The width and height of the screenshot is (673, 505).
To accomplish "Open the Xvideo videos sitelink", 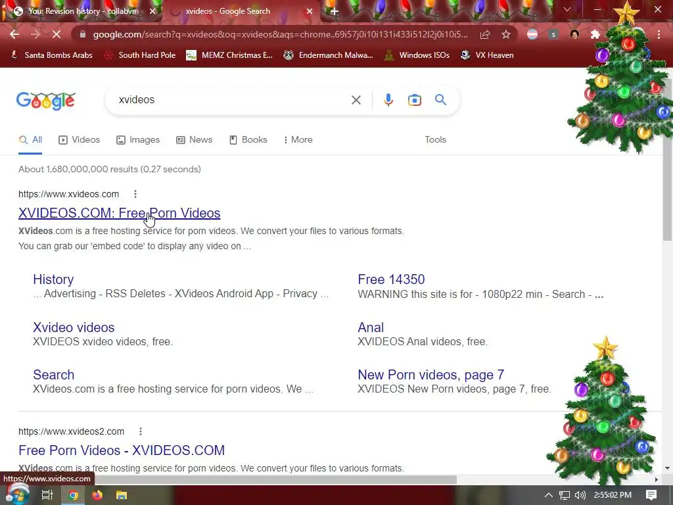I will point(74,327).
